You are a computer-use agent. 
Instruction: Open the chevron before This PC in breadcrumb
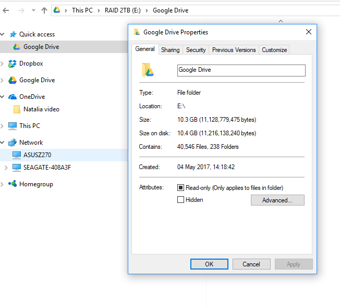click(x=66, y=10)
